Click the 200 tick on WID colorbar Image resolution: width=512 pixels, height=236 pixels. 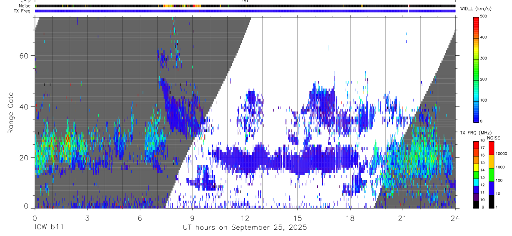point(484,79)
